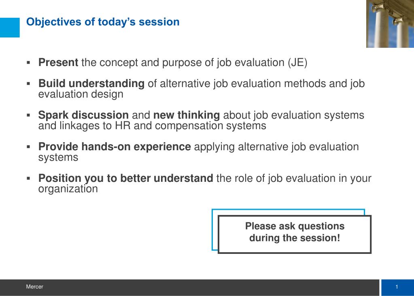Click the bullet marker before 'Build understanding'
Screen dimensions: 414x296
(x=28, y=84)
